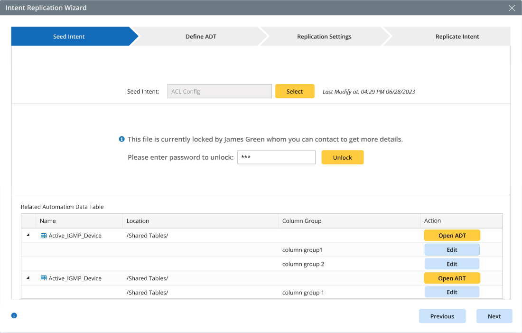This screenshot has width=522, height=333.
Task: Switch to the Define ADT step
Action: [x=201, y=37]
